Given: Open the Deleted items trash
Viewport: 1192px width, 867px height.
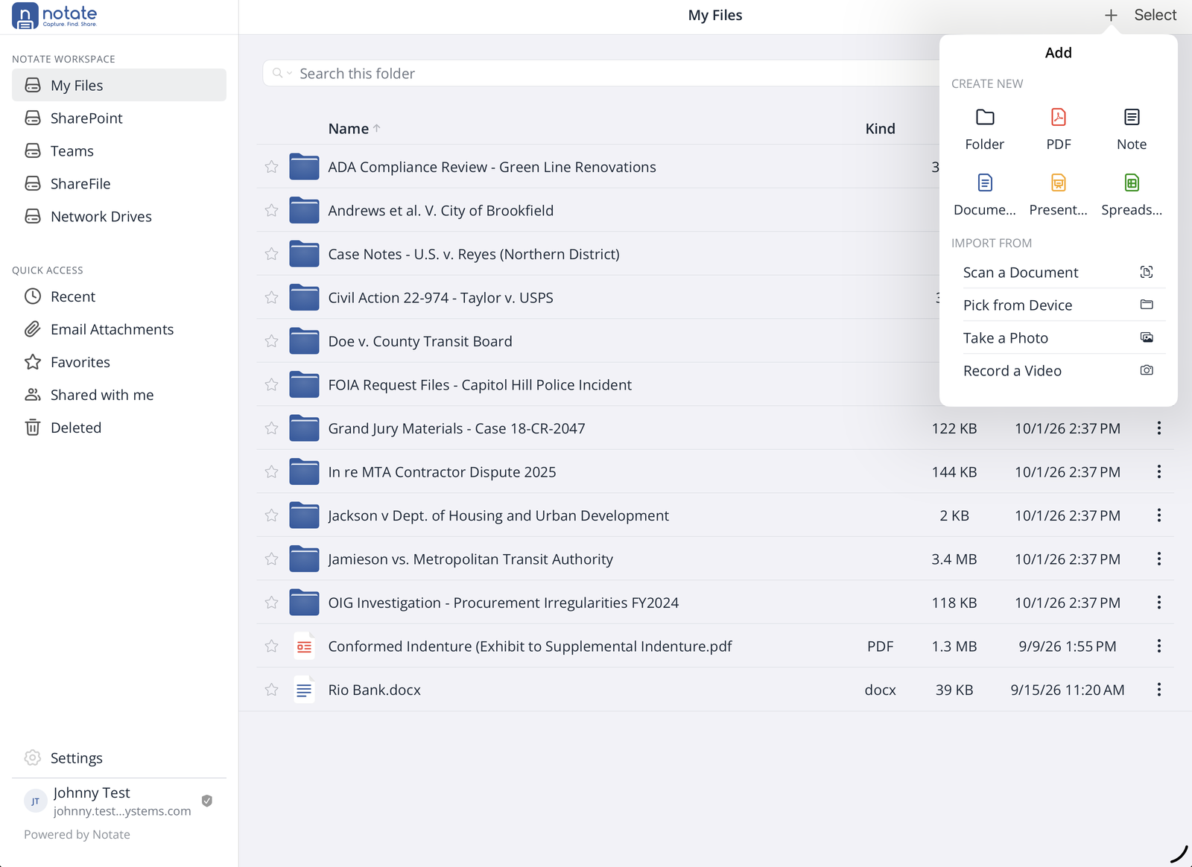Looking at the screenshot, I should [x=119, y=428].
